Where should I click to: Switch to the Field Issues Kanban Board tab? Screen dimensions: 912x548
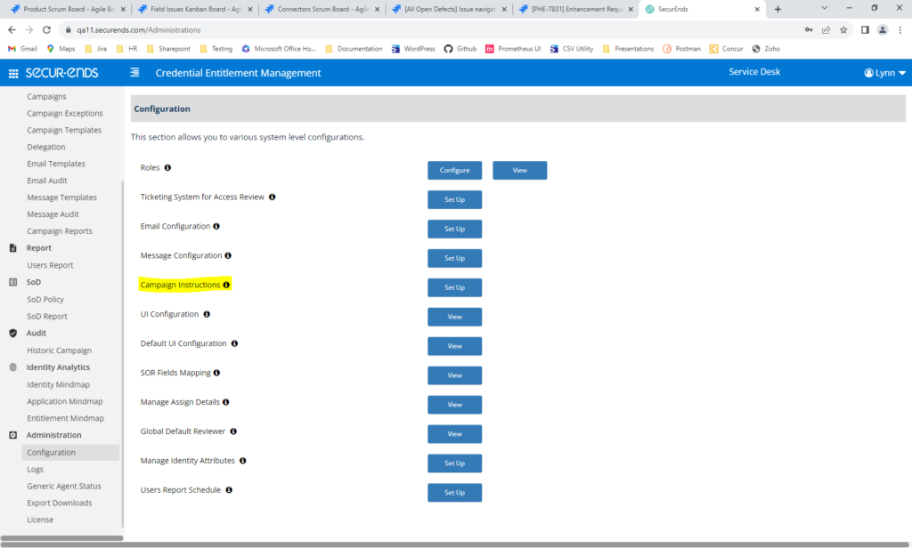coord(195,9)
